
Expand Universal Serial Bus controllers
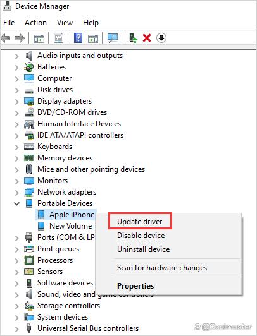(x=16, y=328)
